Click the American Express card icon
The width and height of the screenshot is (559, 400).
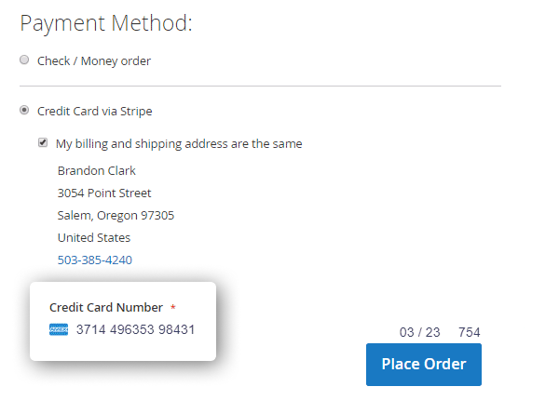pyautogui.click(x=59, y=329)
